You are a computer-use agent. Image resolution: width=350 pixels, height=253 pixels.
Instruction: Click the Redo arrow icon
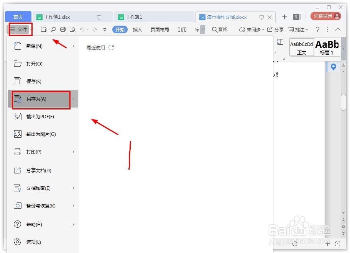94,29
